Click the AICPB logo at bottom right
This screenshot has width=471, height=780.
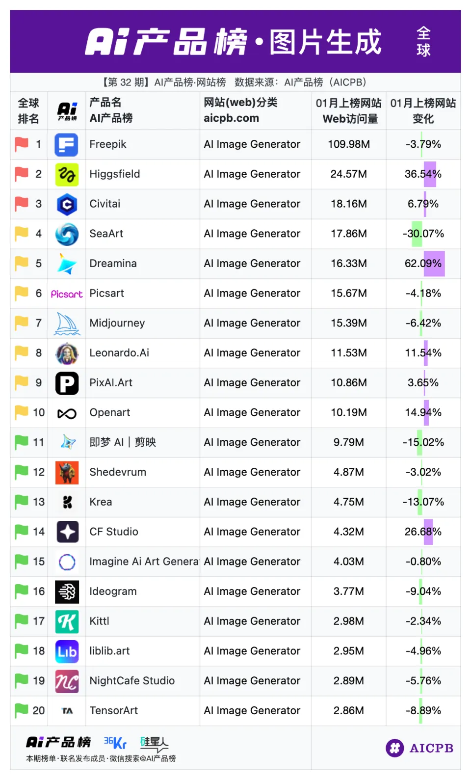coord(419,748)
